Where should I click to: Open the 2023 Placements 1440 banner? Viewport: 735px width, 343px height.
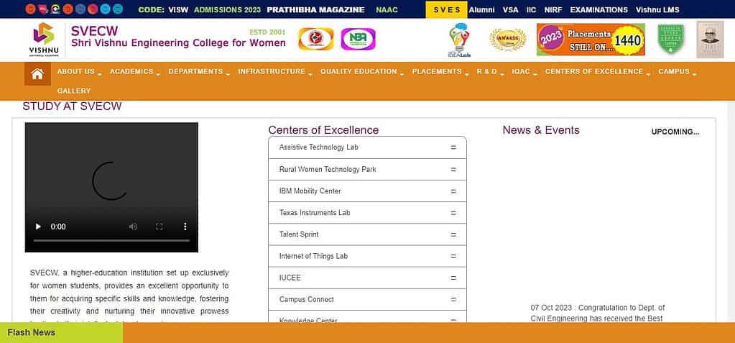(x=591, y=40)
